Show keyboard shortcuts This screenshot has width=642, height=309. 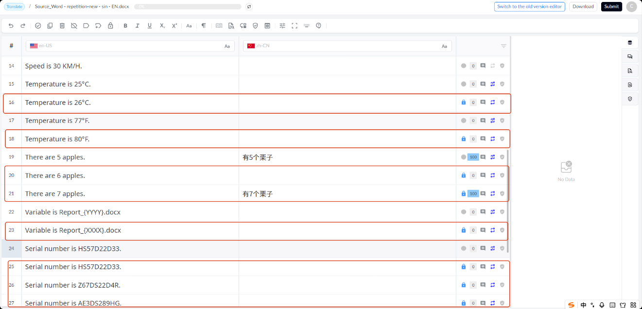307,26
